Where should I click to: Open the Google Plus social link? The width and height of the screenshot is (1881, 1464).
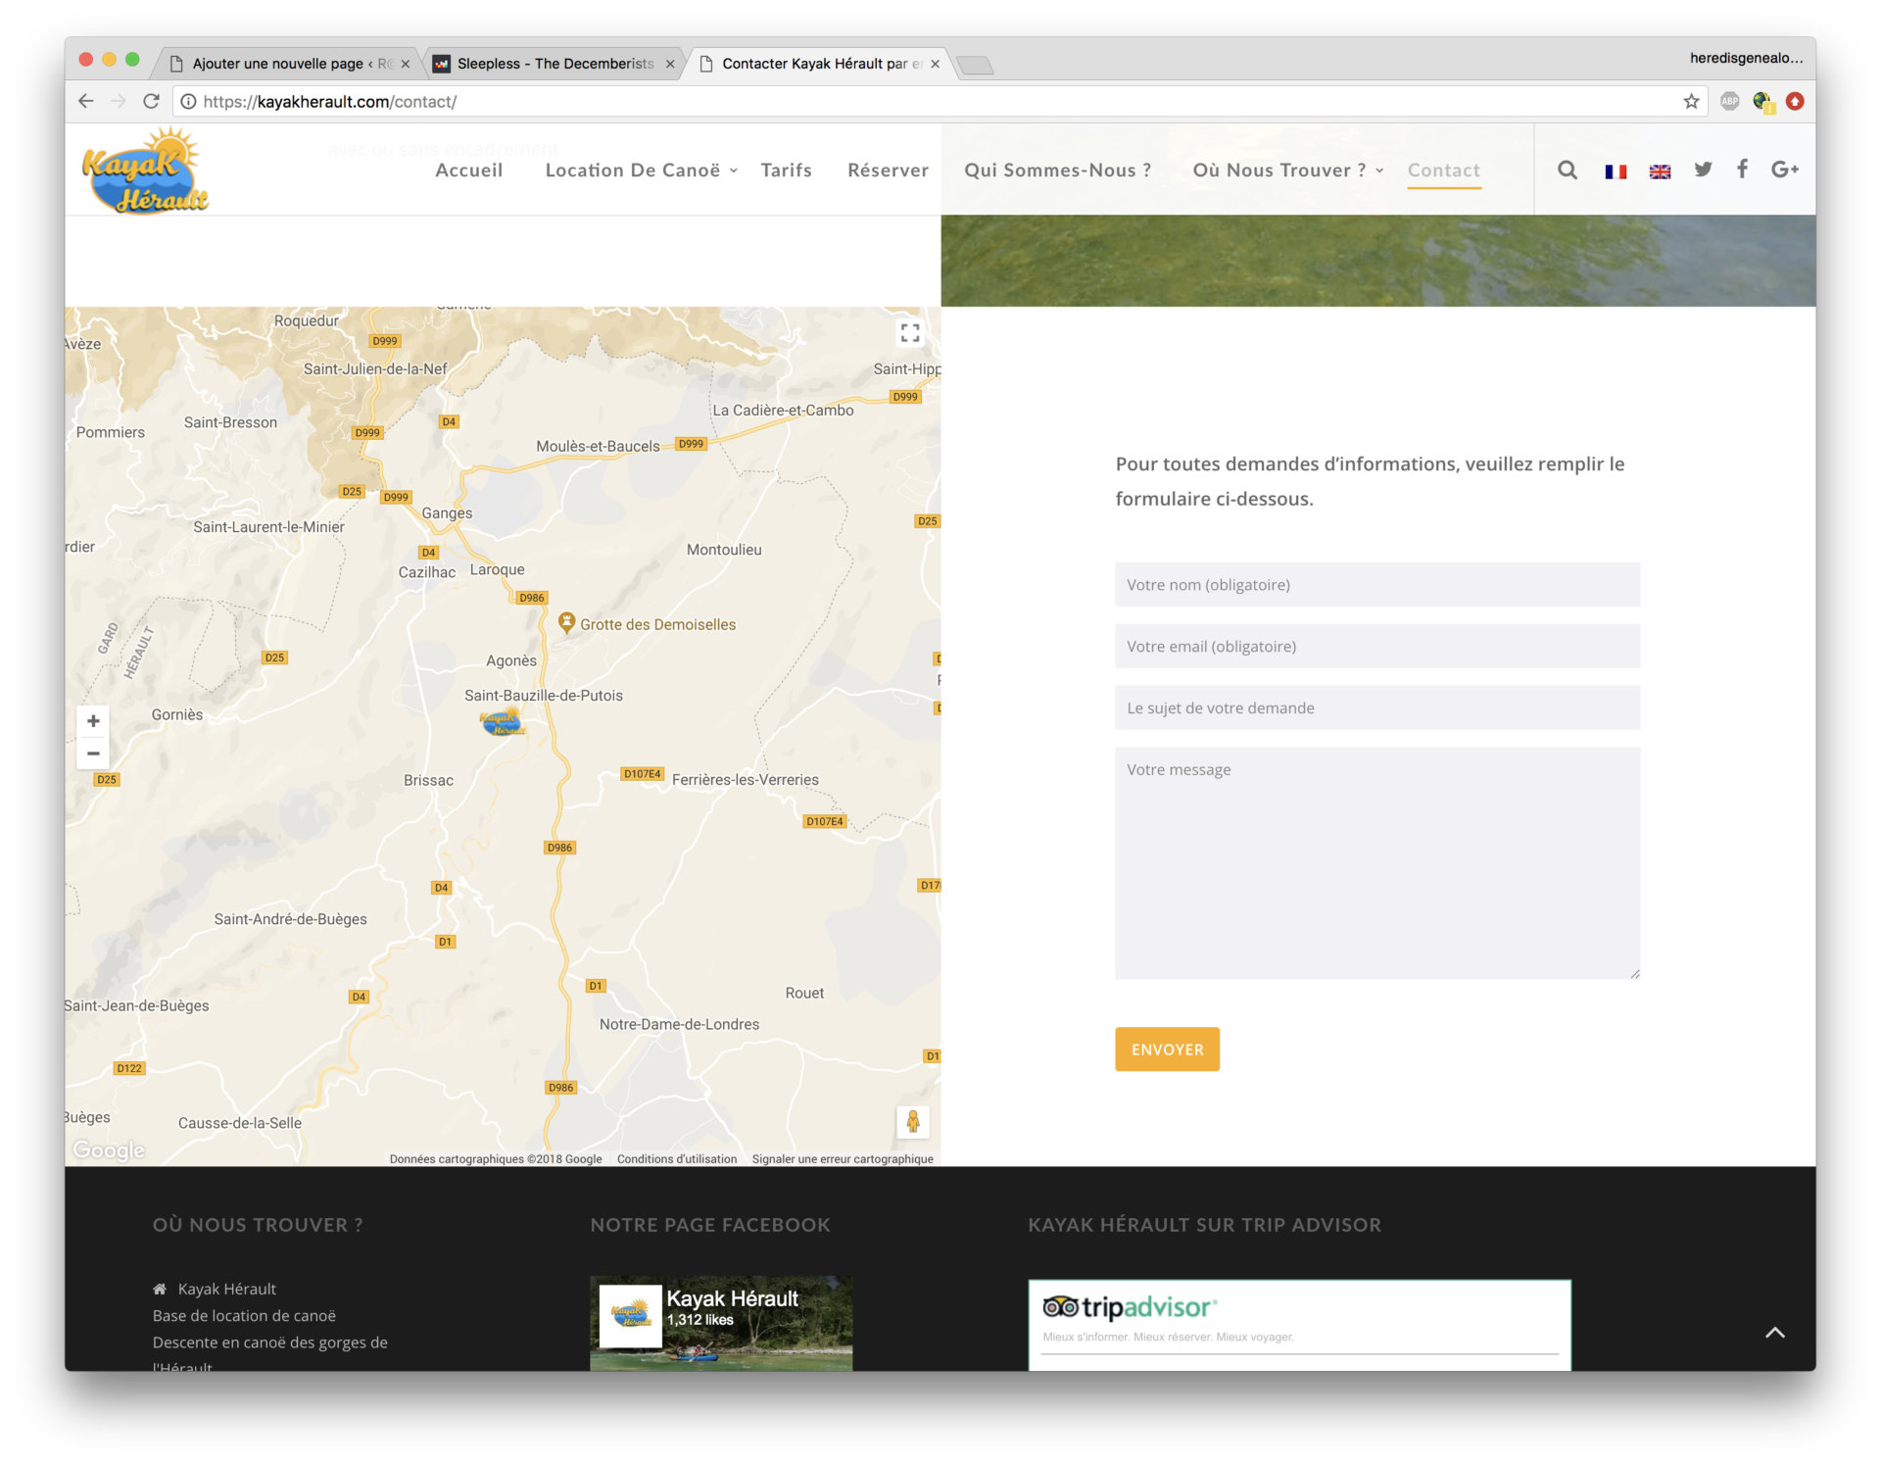[x=1785, y=170]
